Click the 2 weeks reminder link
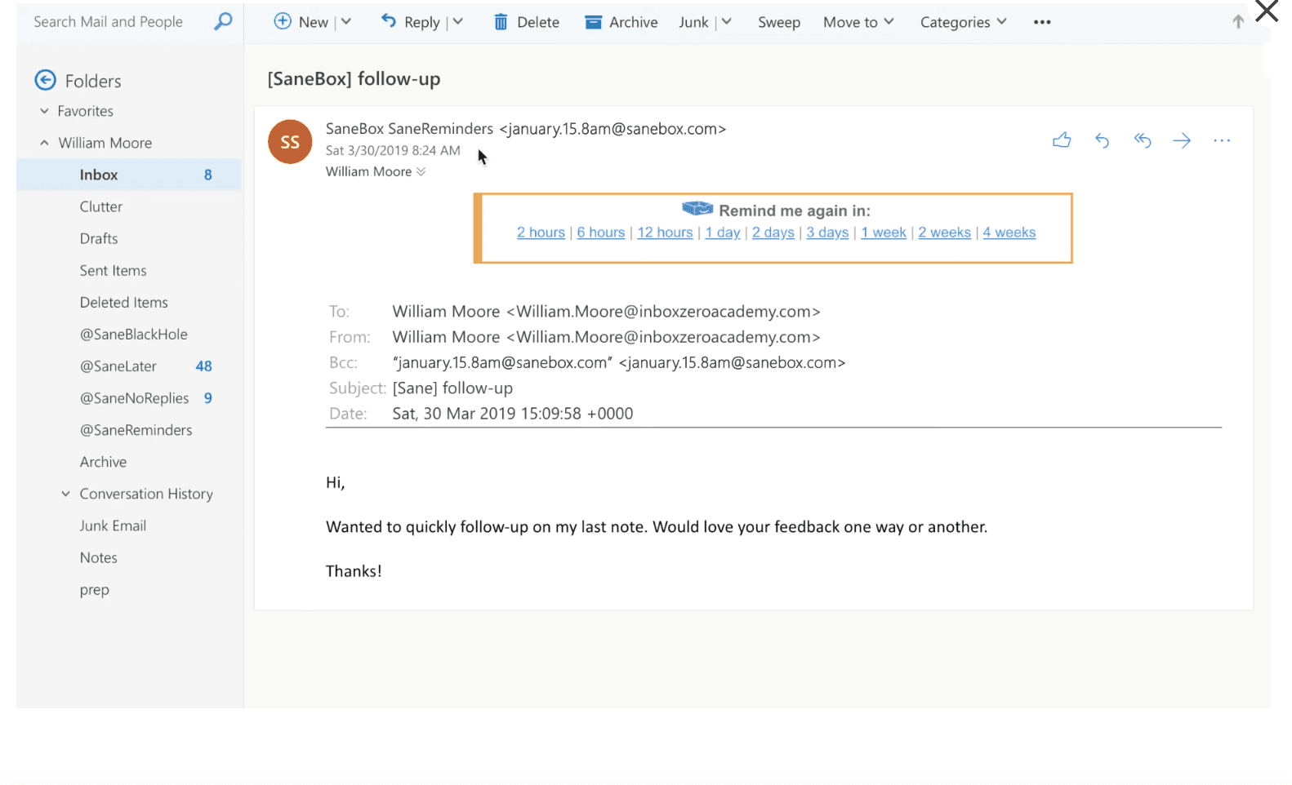The image size is (1292, 785). [944, 233]
